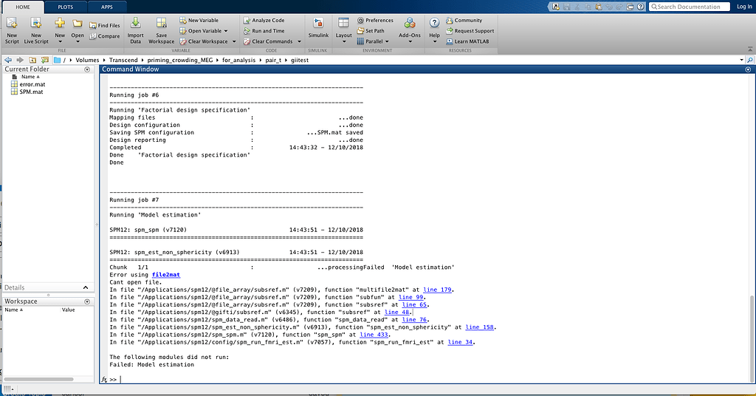
Task: Click the Help question mark icon
Action: coord(434,23)
